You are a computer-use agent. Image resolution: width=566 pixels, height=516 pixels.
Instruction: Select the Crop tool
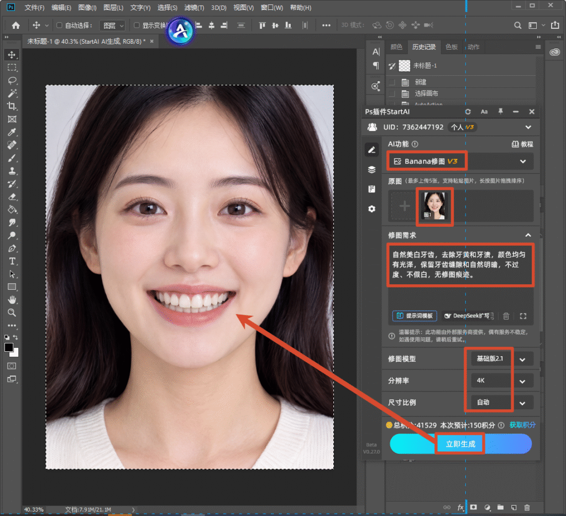tap(12, 106)
